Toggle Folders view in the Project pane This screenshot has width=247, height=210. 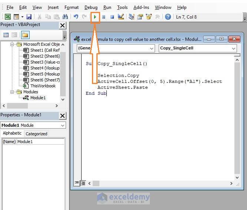point(25,35)
